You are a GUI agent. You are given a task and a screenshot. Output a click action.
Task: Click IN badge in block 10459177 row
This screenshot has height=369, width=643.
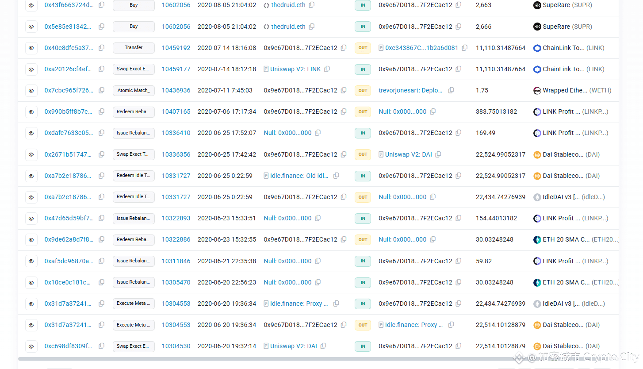coord(363,69)
